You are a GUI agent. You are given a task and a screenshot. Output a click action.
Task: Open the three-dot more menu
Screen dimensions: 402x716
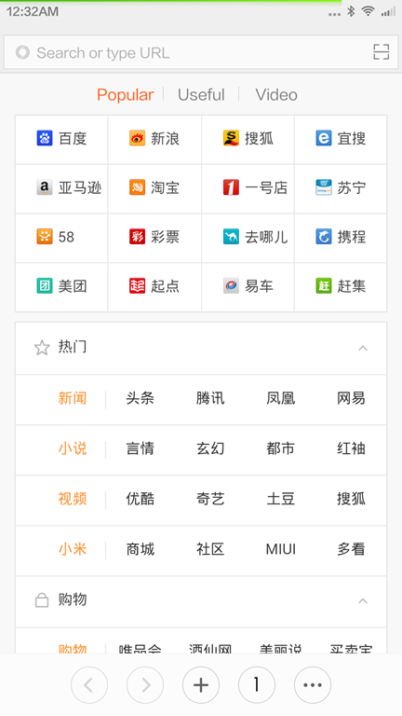tap(313, 685)
